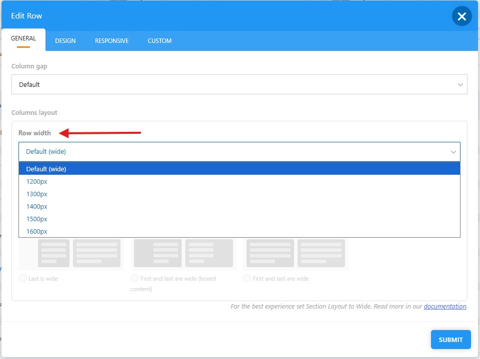This screenshot has height=359, width=480.
Task: Select First and last are wide thumbnail
Action: pyautogui.click(x=295, y=253)
